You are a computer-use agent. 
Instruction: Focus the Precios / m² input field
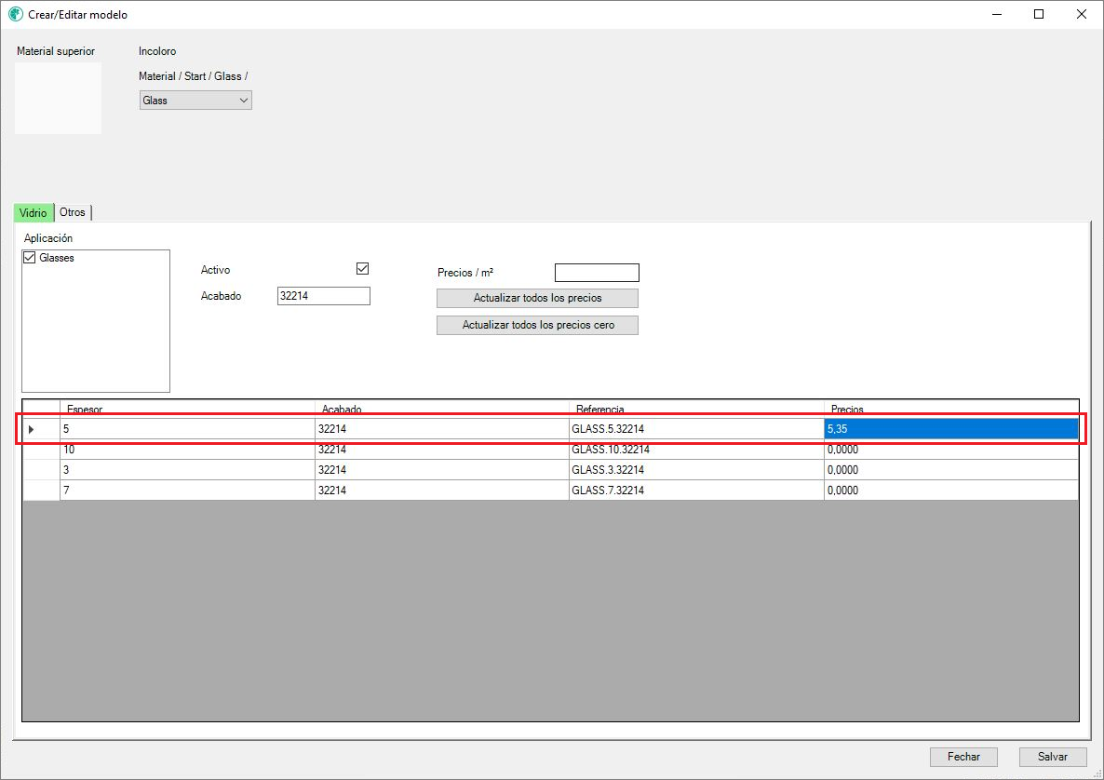coord(597,273)
